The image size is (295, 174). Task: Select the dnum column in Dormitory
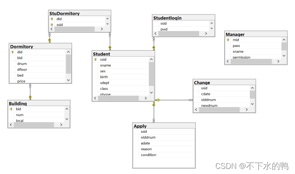pos(38,64)
